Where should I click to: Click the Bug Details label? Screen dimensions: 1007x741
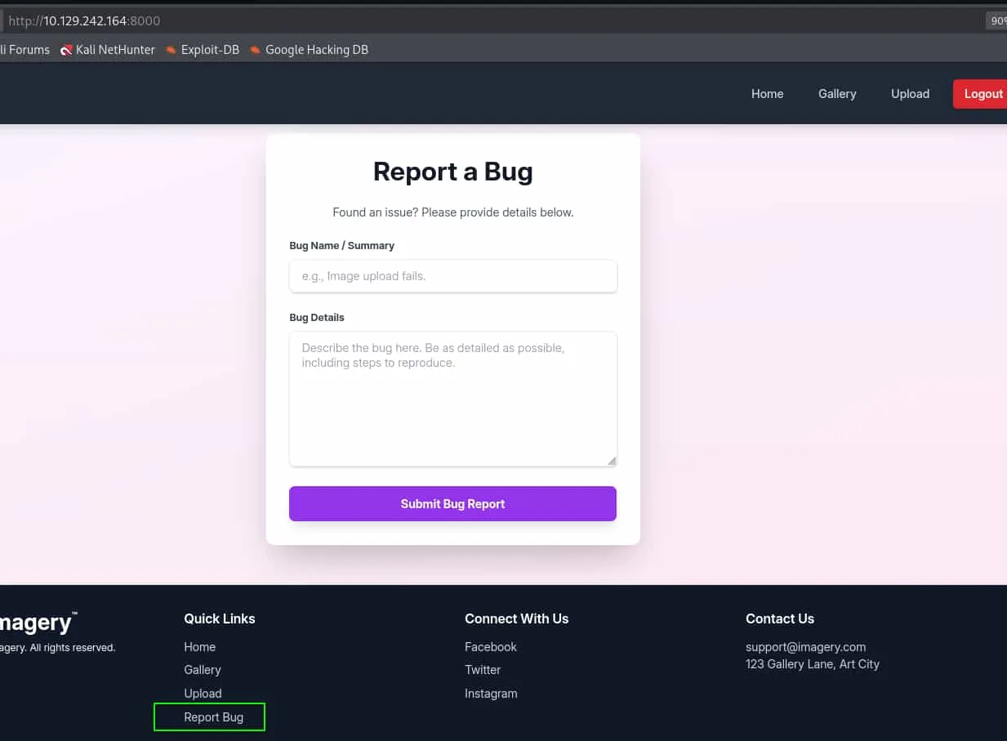pyautogui.click(x=317, y=318)
